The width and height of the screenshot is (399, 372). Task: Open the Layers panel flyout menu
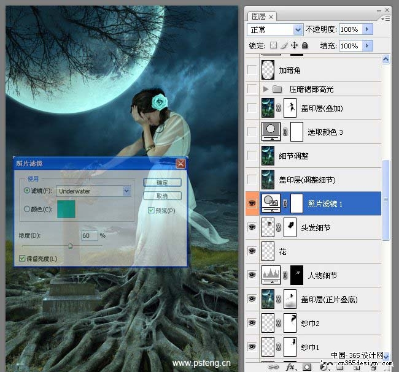[385, 18]
